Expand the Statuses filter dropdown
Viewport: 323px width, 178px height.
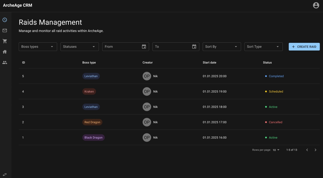coord(79,47)
